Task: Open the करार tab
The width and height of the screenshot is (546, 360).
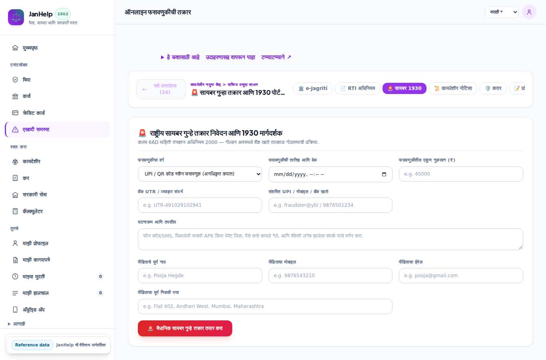Action: point(493,88)
